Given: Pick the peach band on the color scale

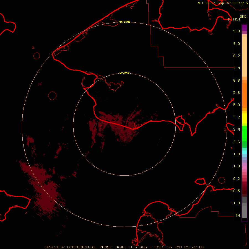Looking at the screenshot, I should coord(244,55).
